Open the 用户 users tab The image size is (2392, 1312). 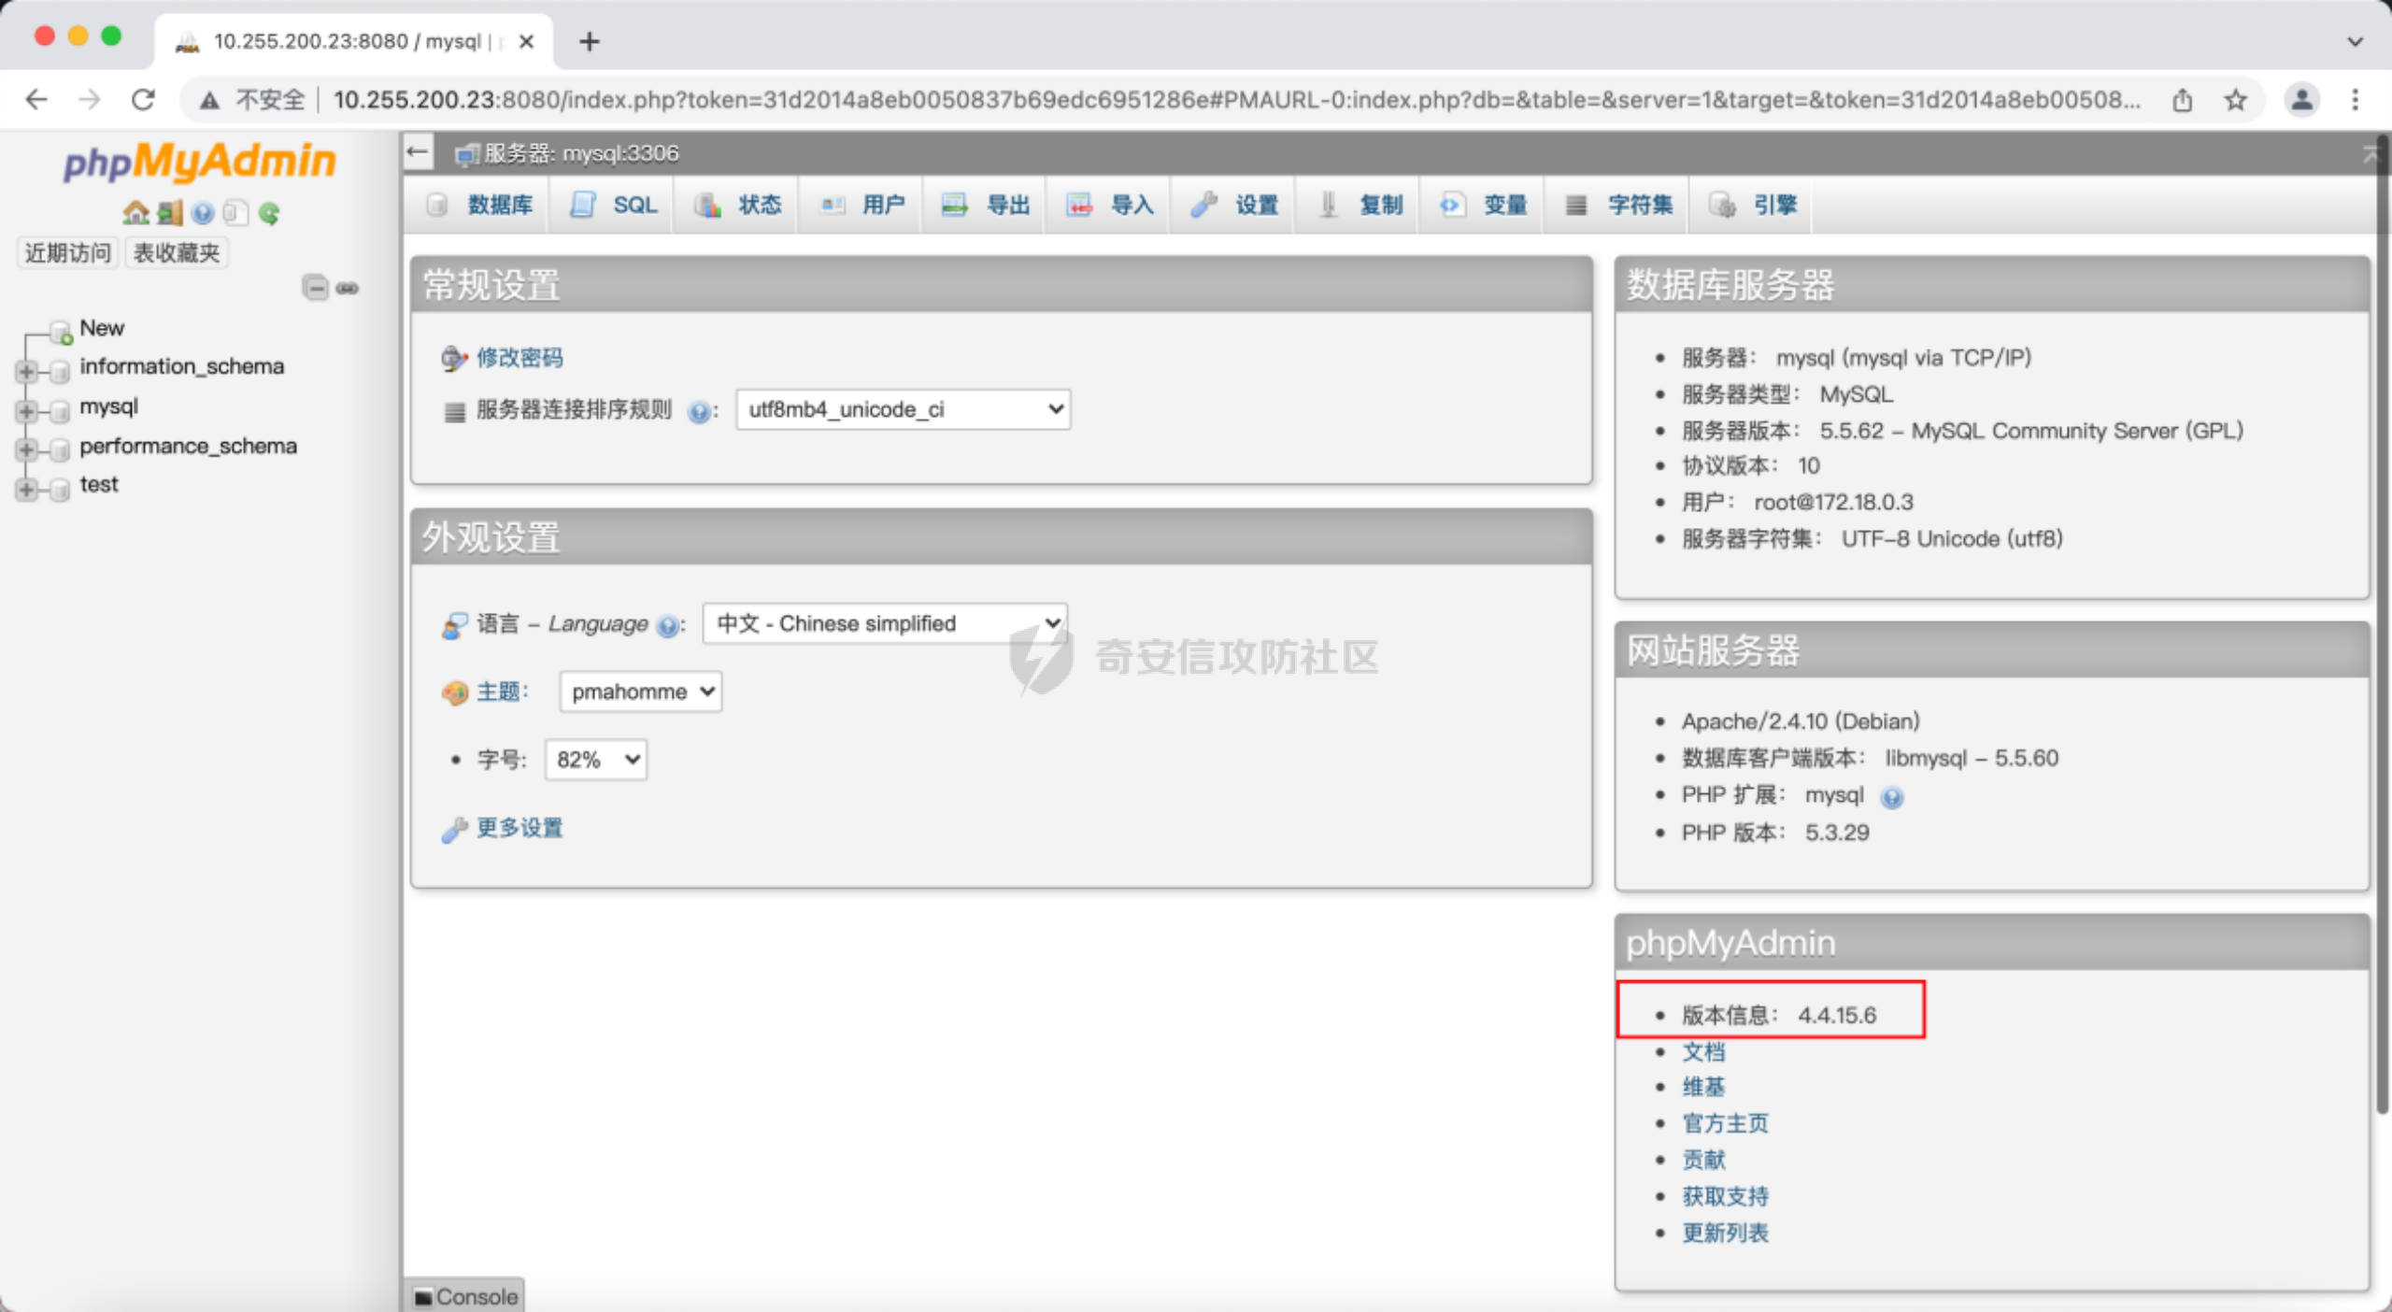coord(862,205)
